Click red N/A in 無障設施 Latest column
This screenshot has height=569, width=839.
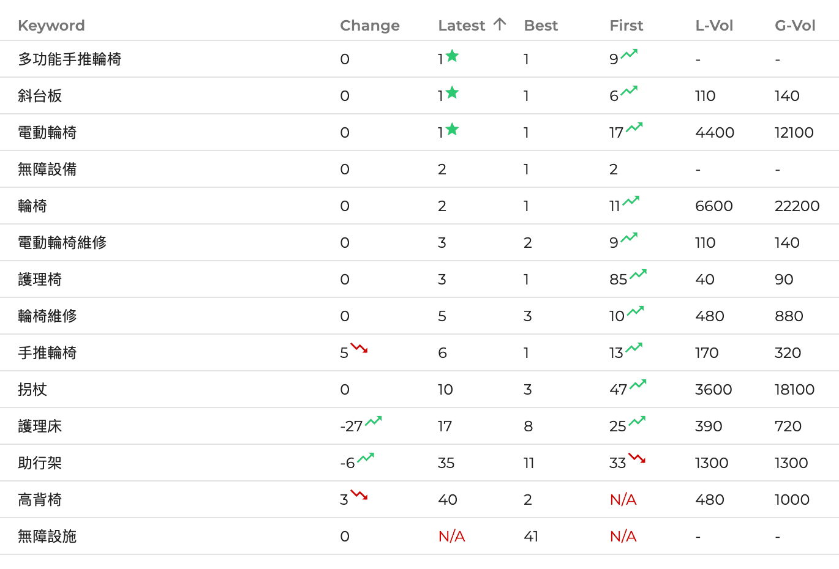coord(452,537)
